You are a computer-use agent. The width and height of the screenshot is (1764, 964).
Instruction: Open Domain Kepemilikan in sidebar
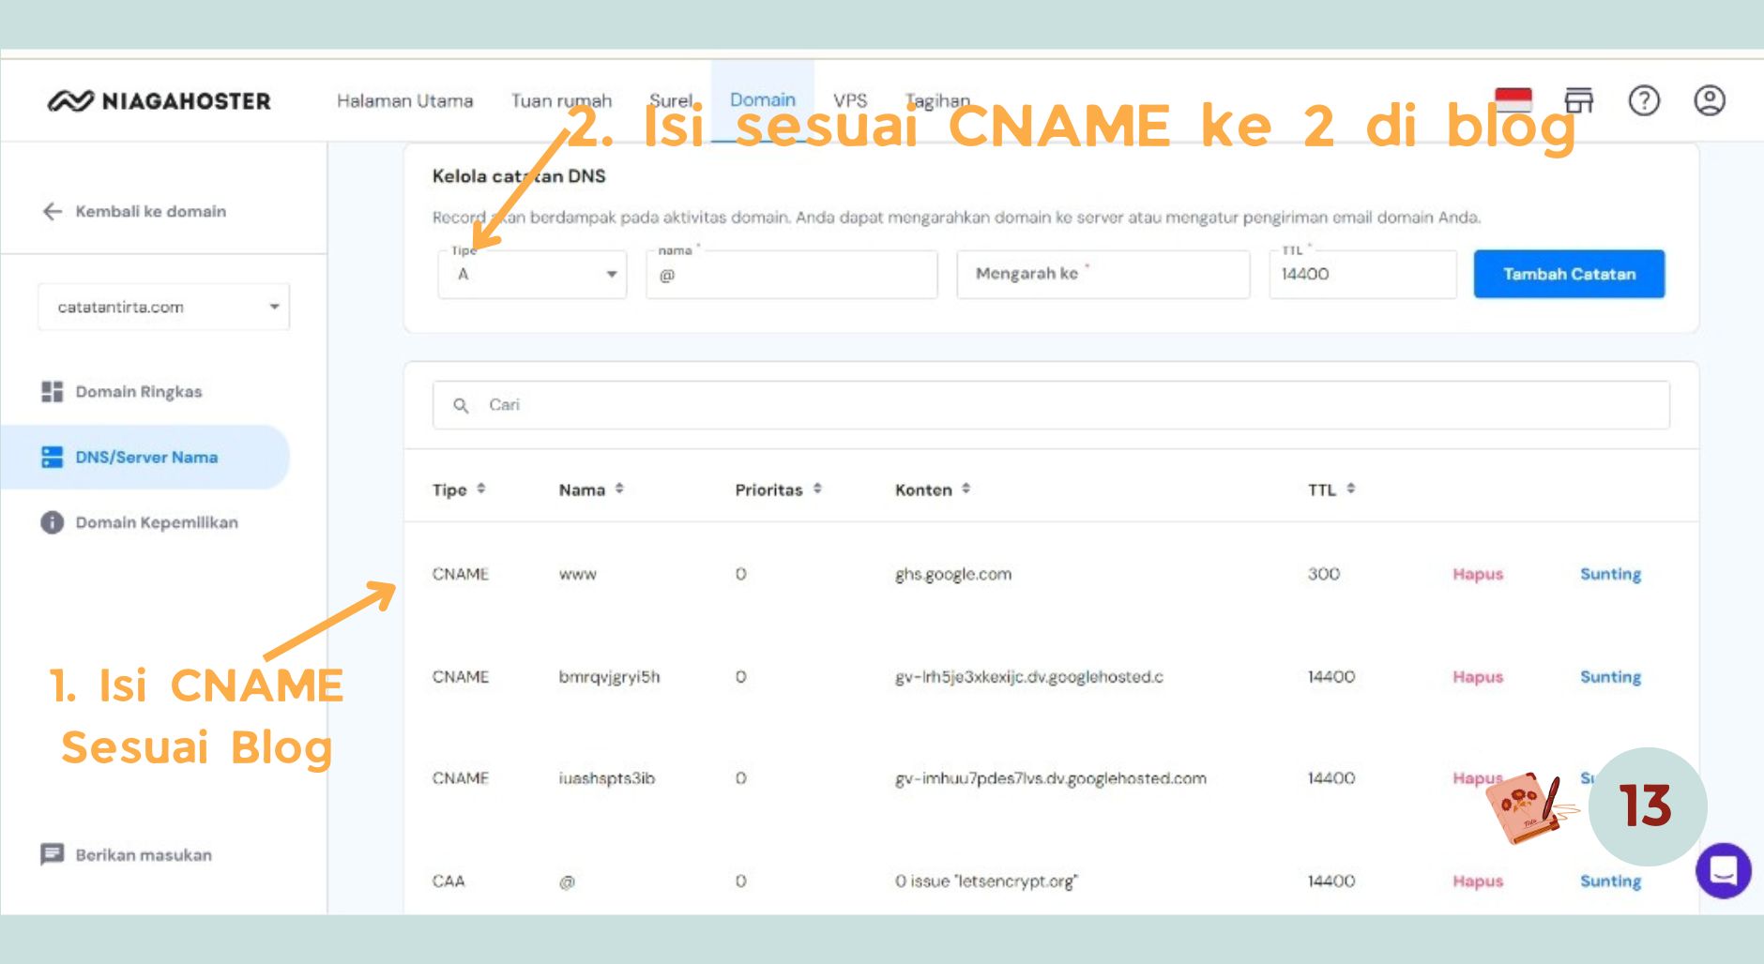point(157,522)
